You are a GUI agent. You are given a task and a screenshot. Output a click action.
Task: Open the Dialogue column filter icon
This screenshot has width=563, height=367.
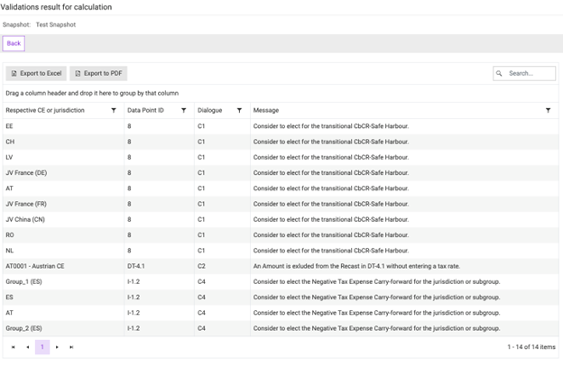239,110
